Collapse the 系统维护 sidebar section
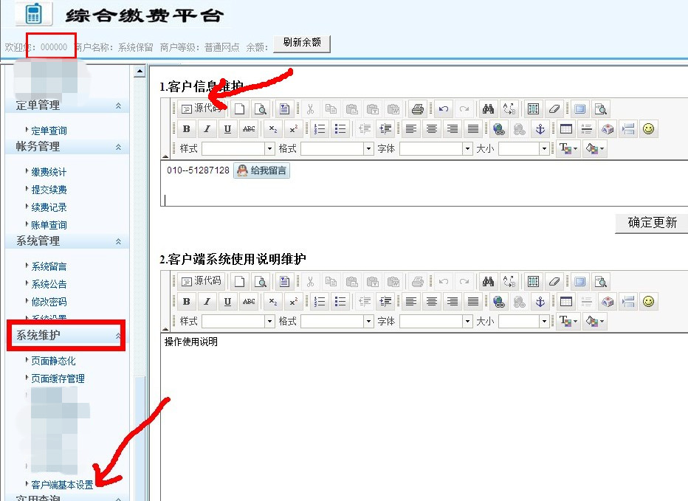The height and width of the screenshot is (501, 688). point(118,336)
